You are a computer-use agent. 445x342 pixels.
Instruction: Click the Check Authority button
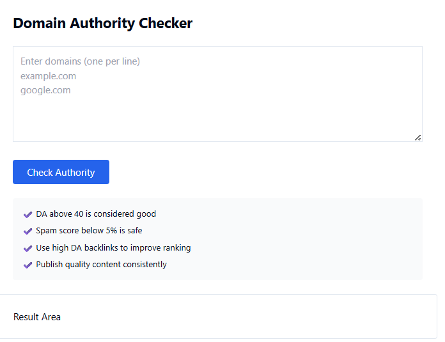(x=61, y=172)
